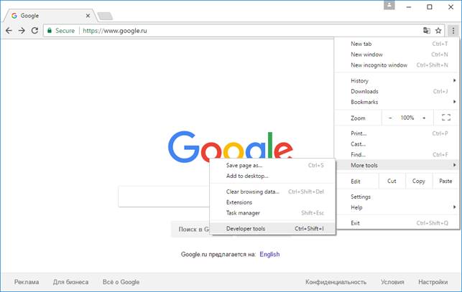Click Paste in the Edit row
This screenshot has width=462, height=292.
point(445,181)
